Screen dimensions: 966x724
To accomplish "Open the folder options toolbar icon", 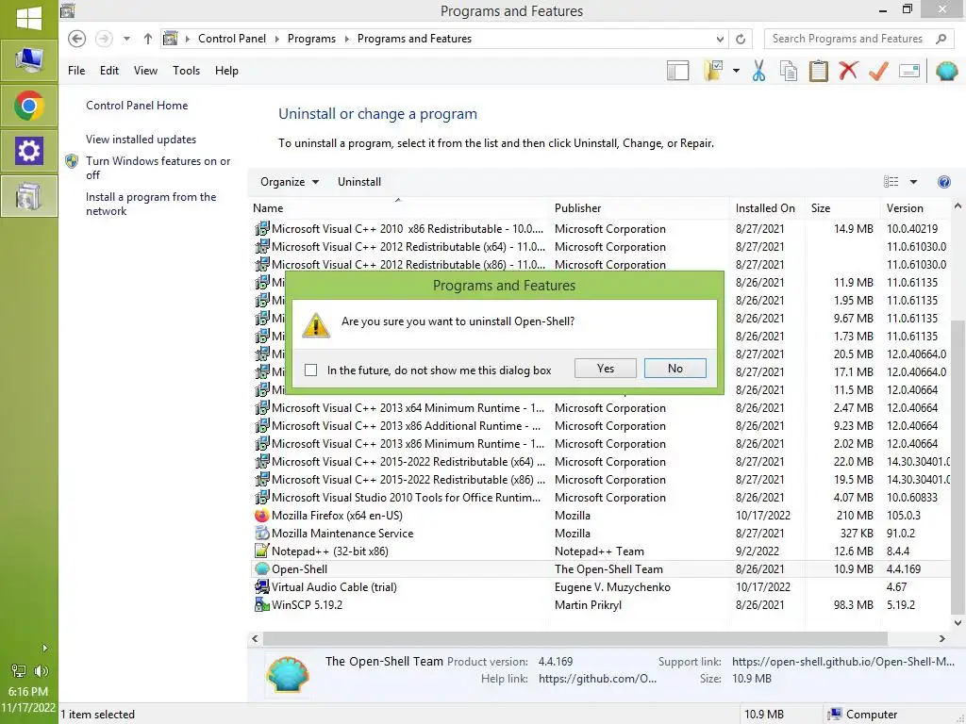I will (x=713, y=71).
